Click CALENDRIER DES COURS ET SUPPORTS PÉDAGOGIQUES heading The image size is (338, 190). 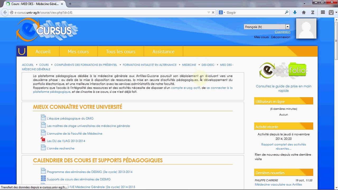98,160
